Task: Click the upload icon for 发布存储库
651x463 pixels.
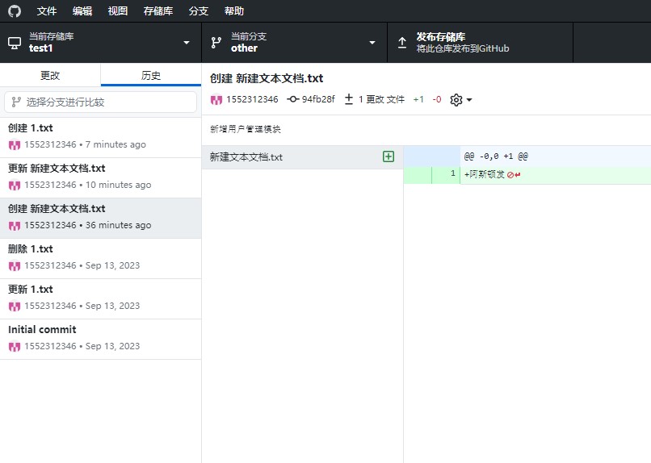Action: pos(401,42)
